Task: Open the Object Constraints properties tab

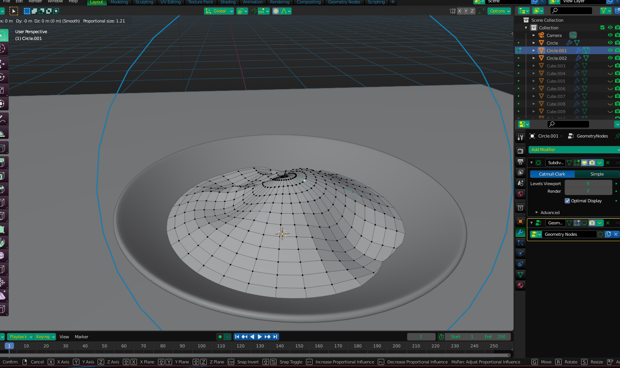Action: click(x=520, y=264)
